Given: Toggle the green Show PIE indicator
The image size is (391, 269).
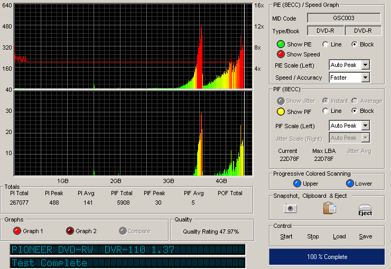Looking at the screenshot, I should 281,44.
